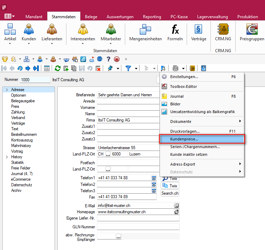This screenshot has height=250, width=265.
Task: Open Postfach Land-PLZ-Ort lookup button
Action: [x=108, y=169]
